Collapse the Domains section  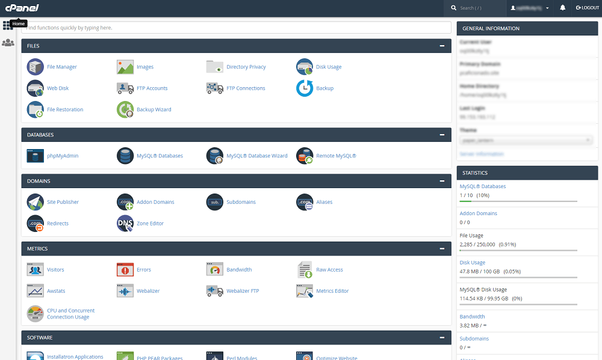tap(442, 181)
